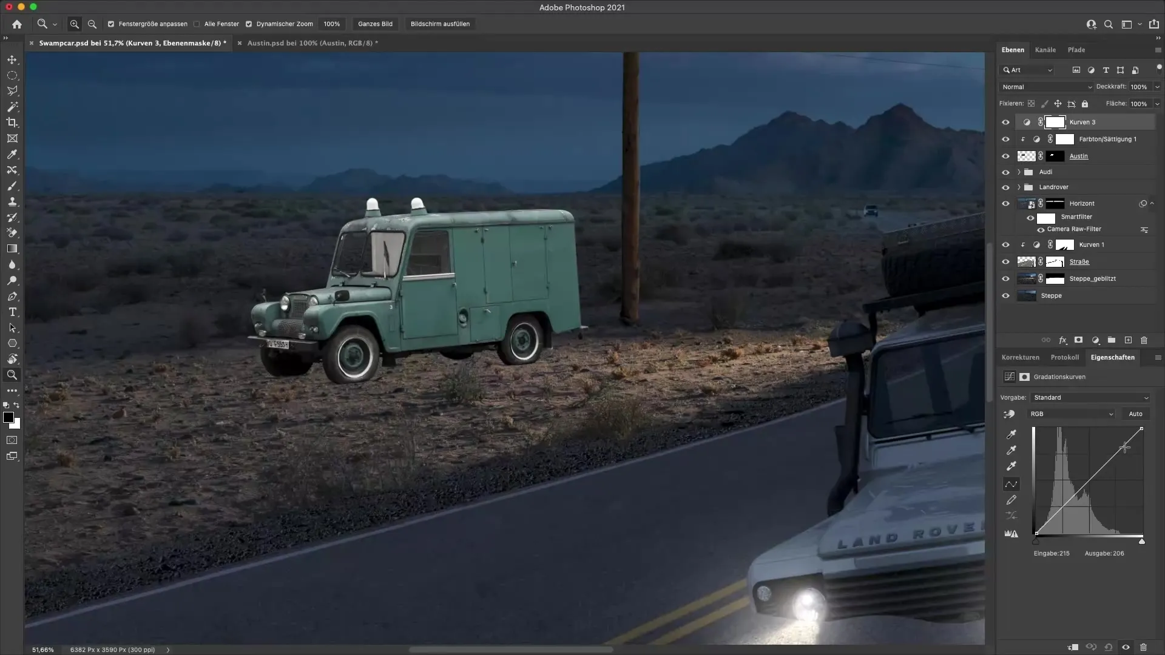Viewport: 1165px width, 655px height.
Task: Click the foreground color swatch
Action: point(8,417)
